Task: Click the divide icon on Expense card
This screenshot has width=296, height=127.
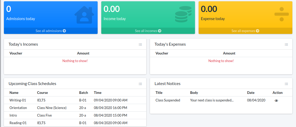Action: [x=282, y=14]
